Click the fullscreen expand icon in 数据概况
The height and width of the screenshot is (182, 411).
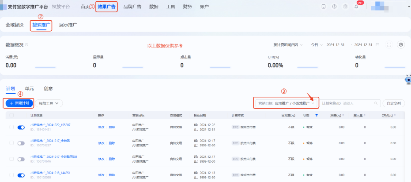pos(389,45)
